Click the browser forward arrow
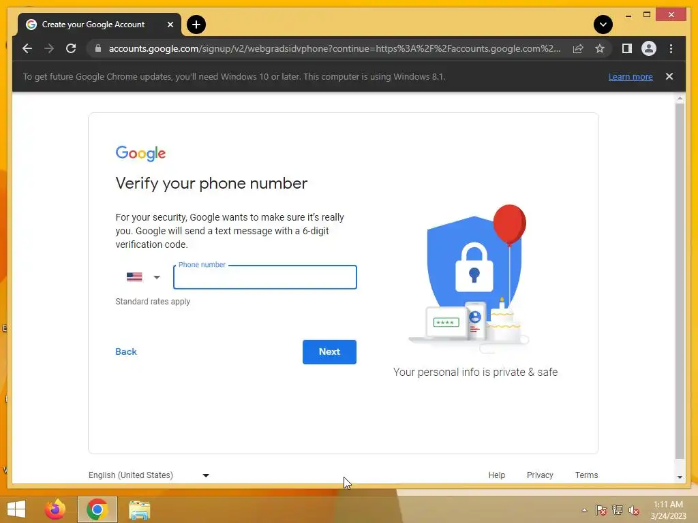Image resolution: width=698 pixels, height=523 pixels. point(49,48)
